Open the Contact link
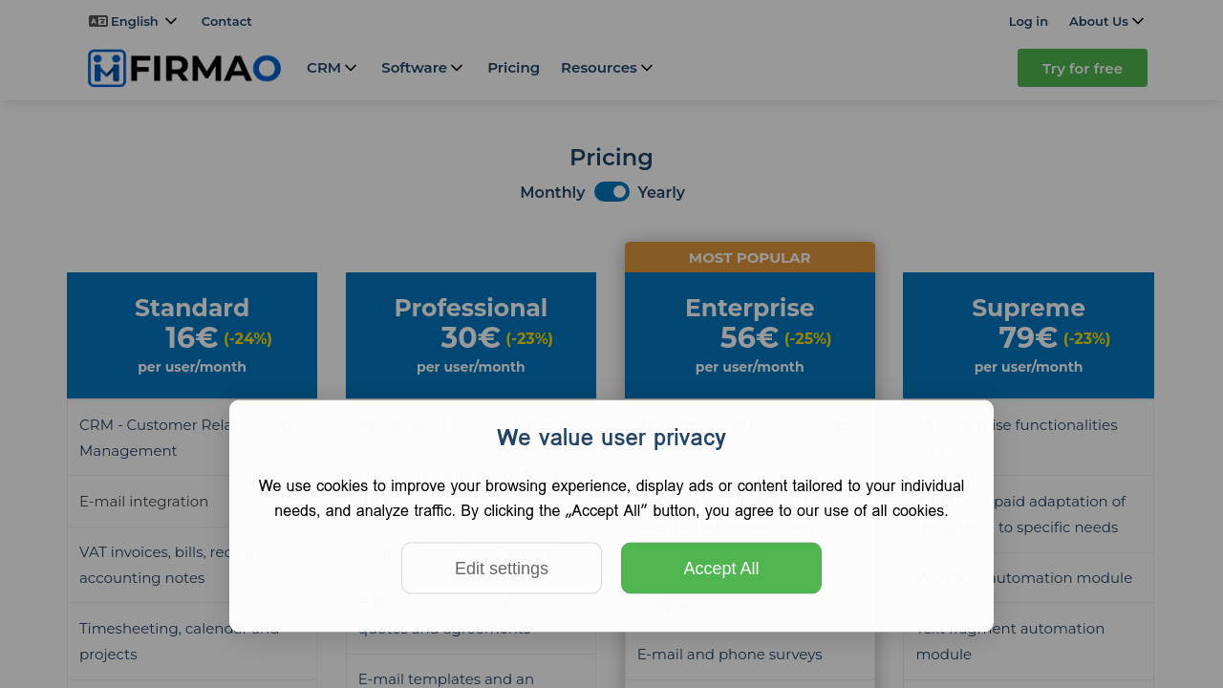The image size is (1223, 688). click(x=226, y=21)
